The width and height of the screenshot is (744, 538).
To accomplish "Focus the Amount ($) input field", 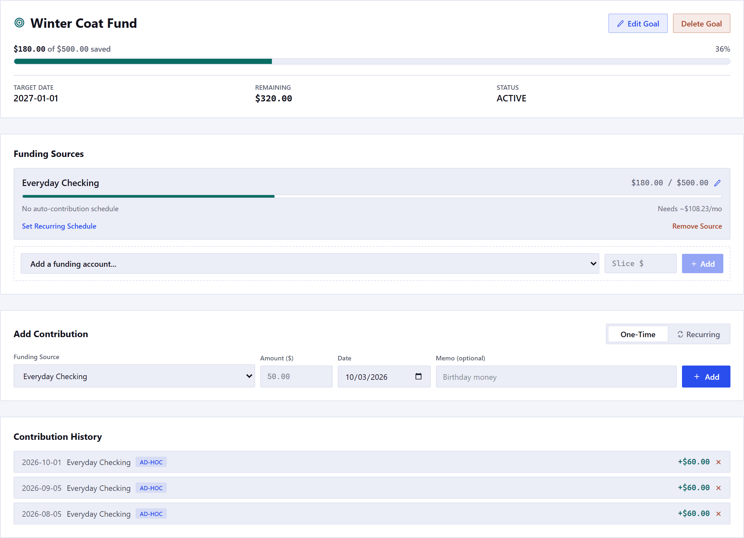I will (x=296, y=377).
